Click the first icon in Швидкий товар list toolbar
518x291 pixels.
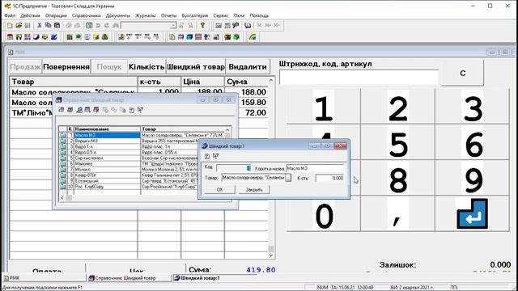point(62,110)
